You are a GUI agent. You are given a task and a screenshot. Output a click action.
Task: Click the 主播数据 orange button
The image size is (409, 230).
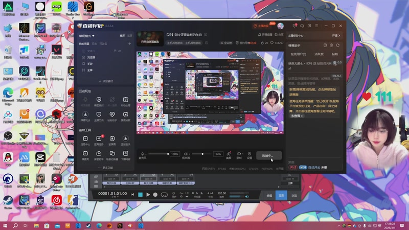tap(261, 26)
